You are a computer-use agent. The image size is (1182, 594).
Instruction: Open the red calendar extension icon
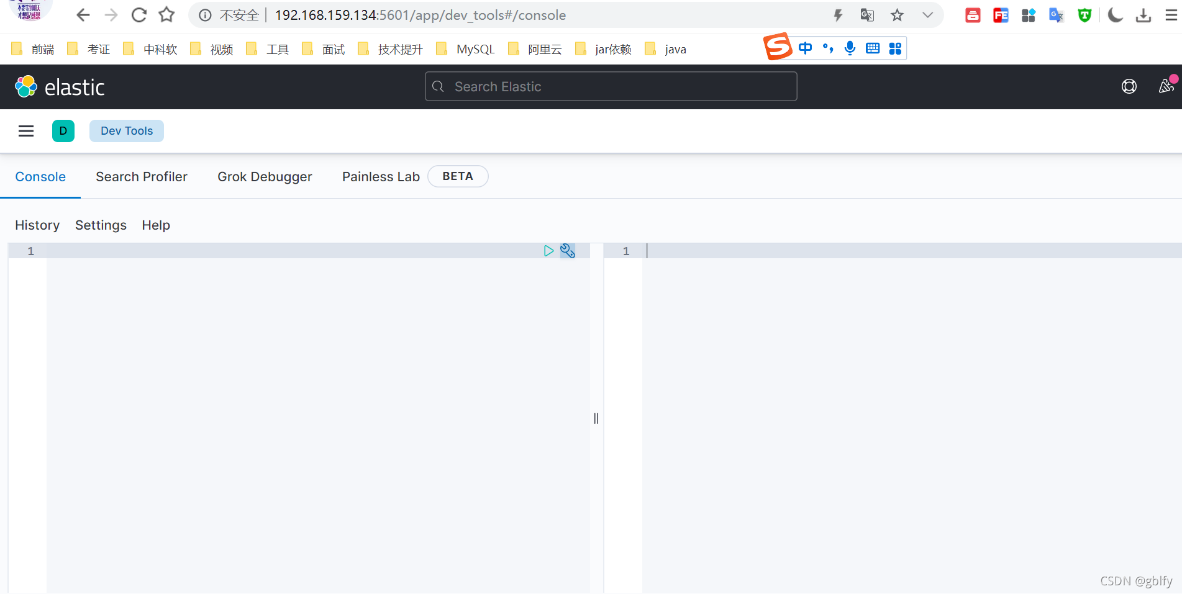pyautogui.click(x=973, y=16)
